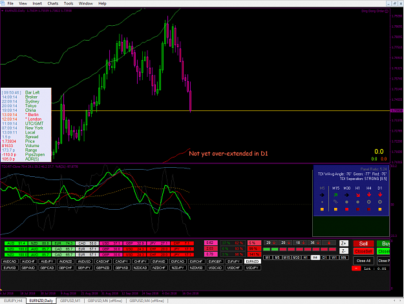Select the GBPJPY pair button
The height and width of the screenshot is (304, 404).
tap(84, 268)
